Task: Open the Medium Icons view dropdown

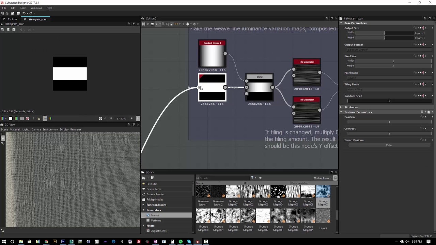Action: [x=323, y=178]
